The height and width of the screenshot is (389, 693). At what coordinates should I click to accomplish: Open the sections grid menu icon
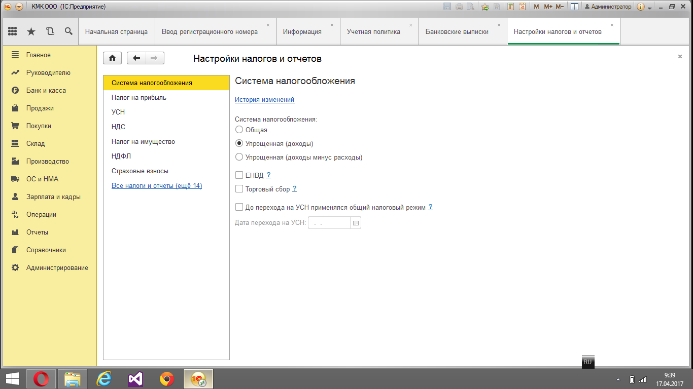click(x=13, y=31)
